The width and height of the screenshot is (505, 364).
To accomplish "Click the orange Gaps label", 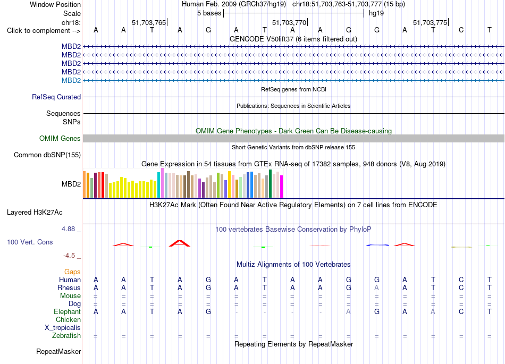I will tap(72, 272).
